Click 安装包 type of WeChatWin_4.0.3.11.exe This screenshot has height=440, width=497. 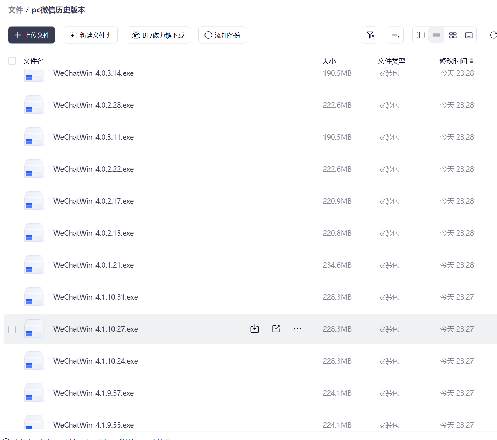click(389, 137)
